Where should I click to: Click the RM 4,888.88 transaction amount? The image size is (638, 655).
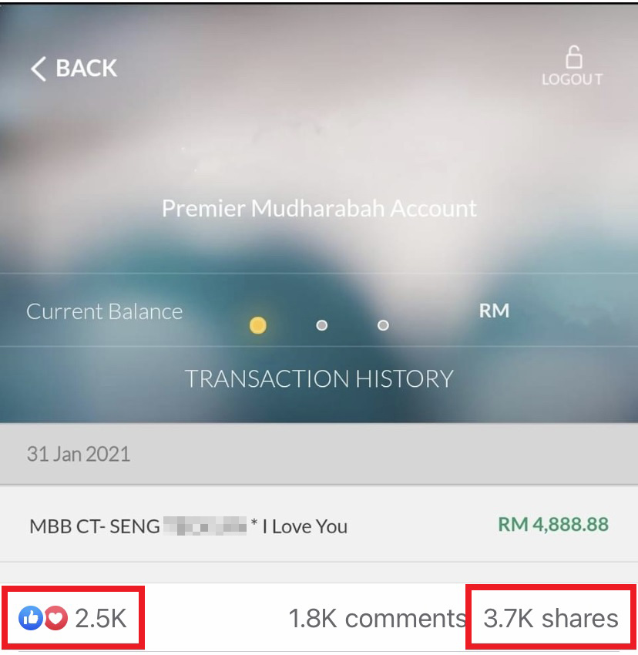click(553, 525)
